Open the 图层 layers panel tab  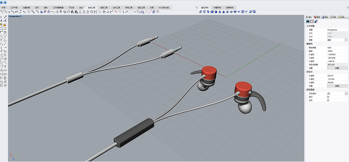click(317, 17)
